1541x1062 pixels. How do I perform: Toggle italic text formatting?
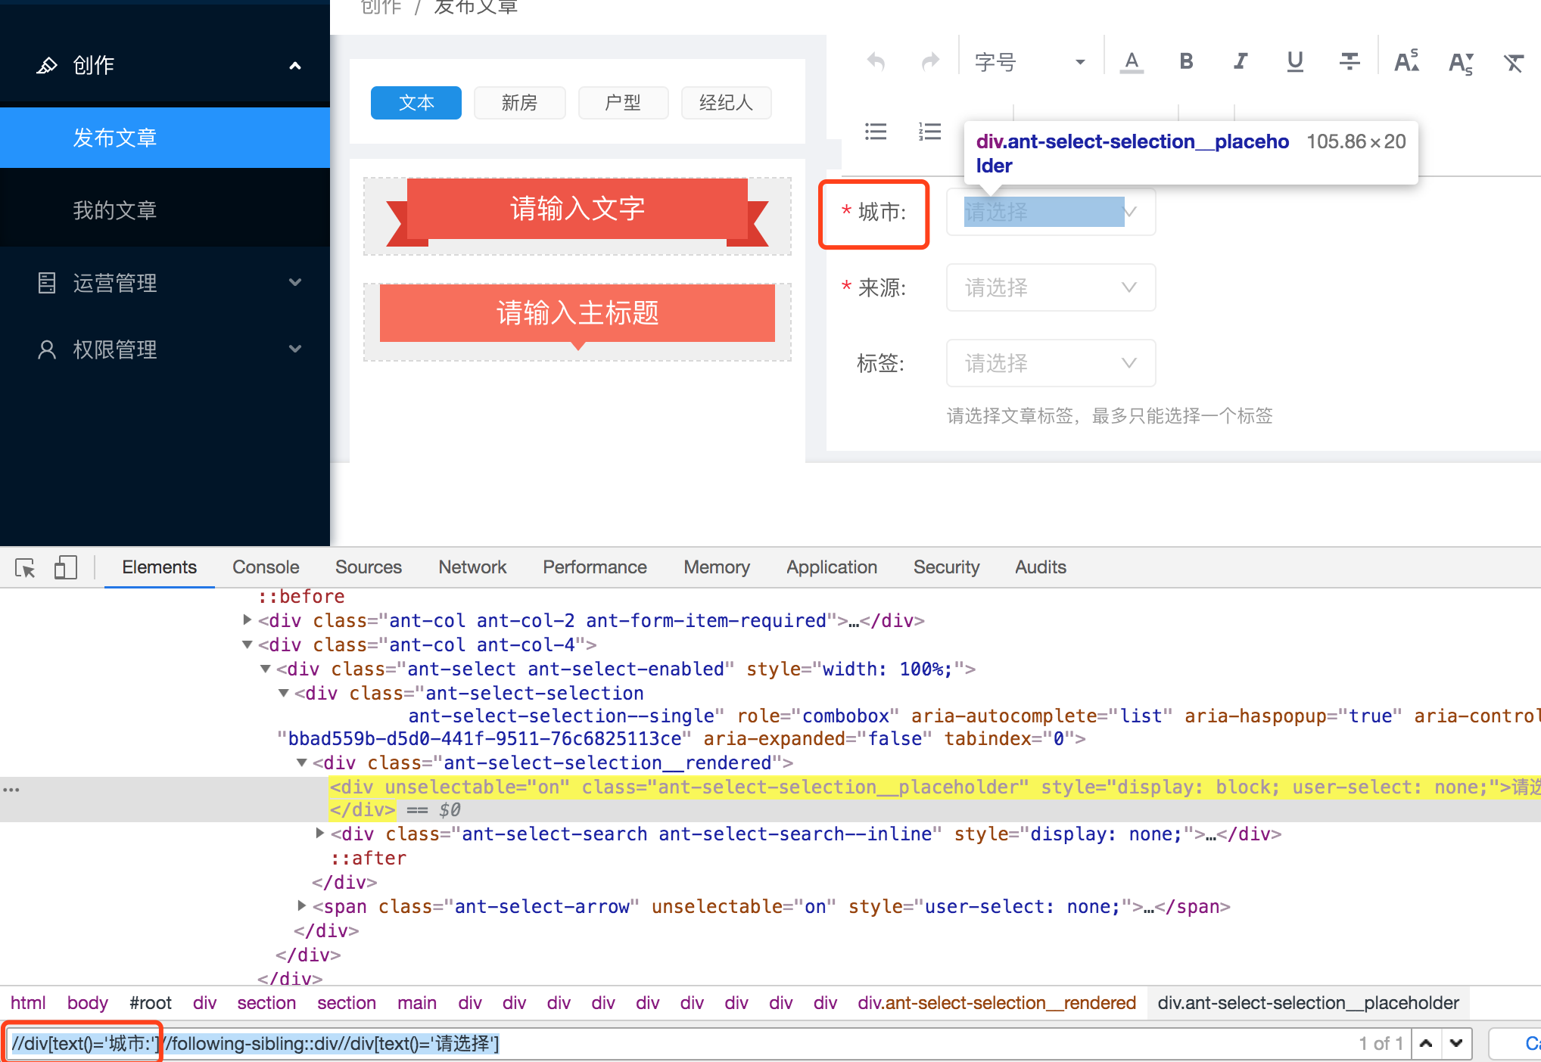click(x=1241, y=61)
